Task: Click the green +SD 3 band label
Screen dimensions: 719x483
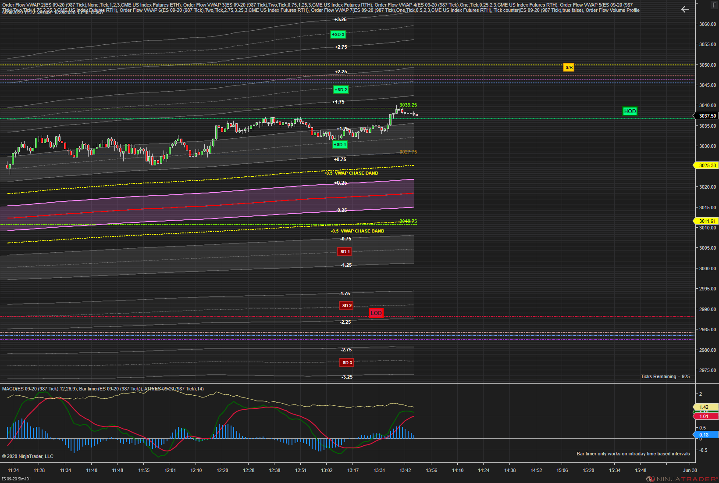Action: pyautogui.click(x=338, y=34)
